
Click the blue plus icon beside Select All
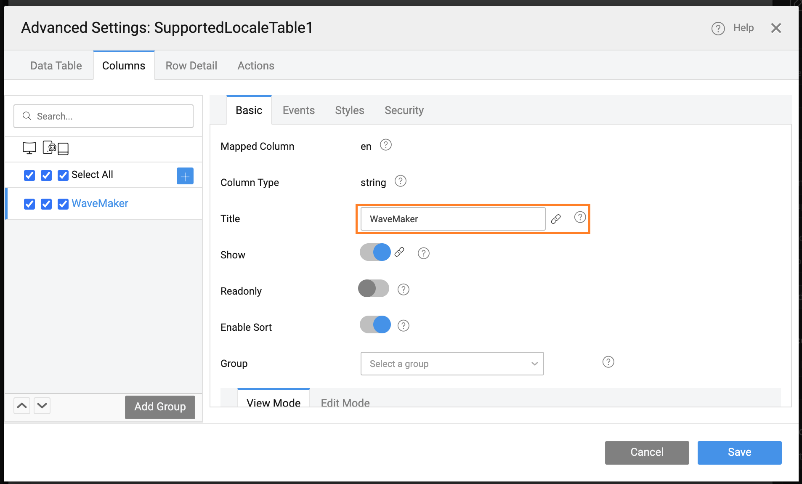click(185, 176)
